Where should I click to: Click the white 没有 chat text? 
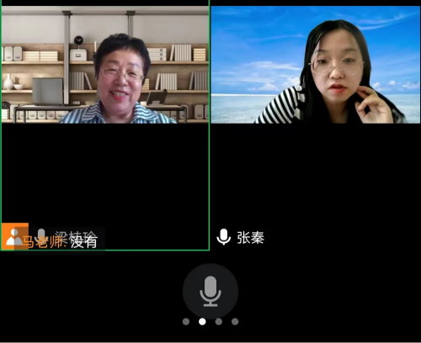pos(83,241)
